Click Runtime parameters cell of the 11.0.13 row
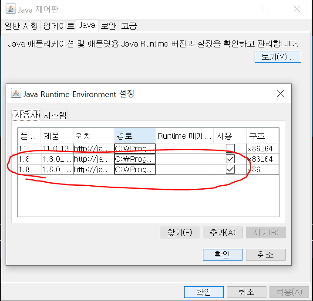 click(x=185, y=149)
